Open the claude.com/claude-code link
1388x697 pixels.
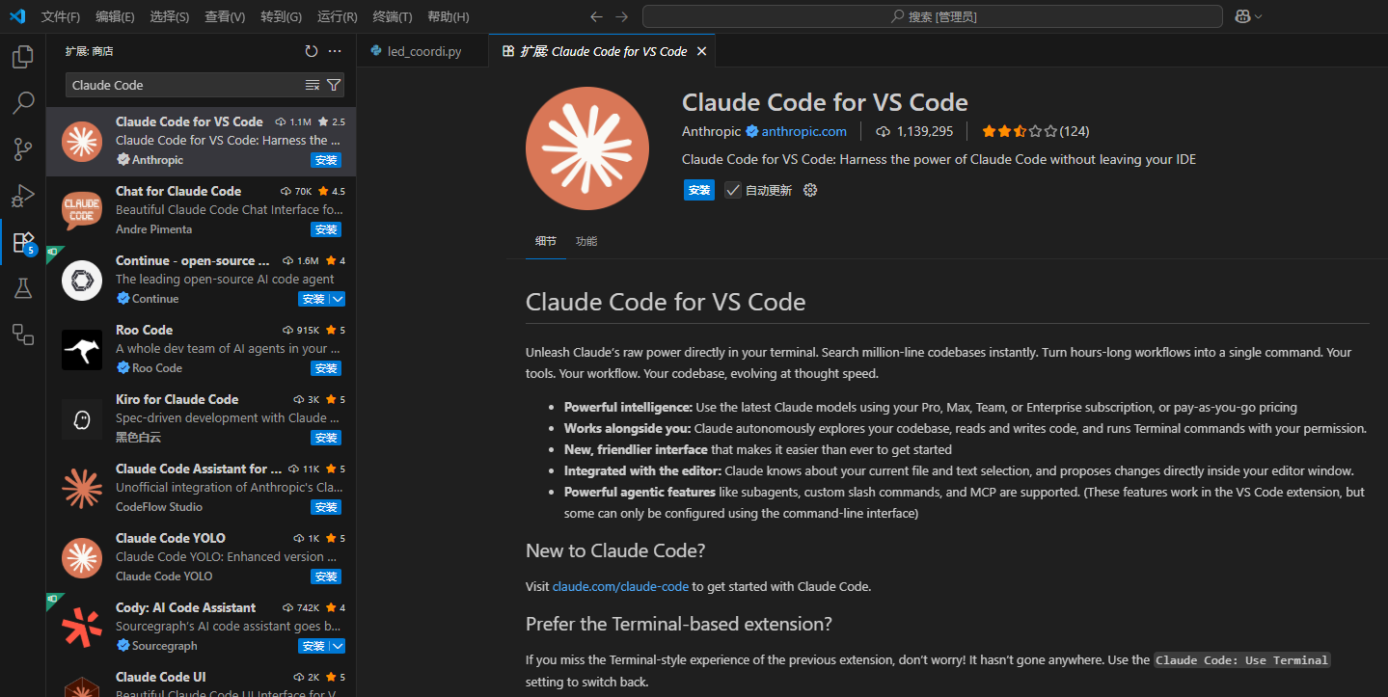tap(620, 586)
